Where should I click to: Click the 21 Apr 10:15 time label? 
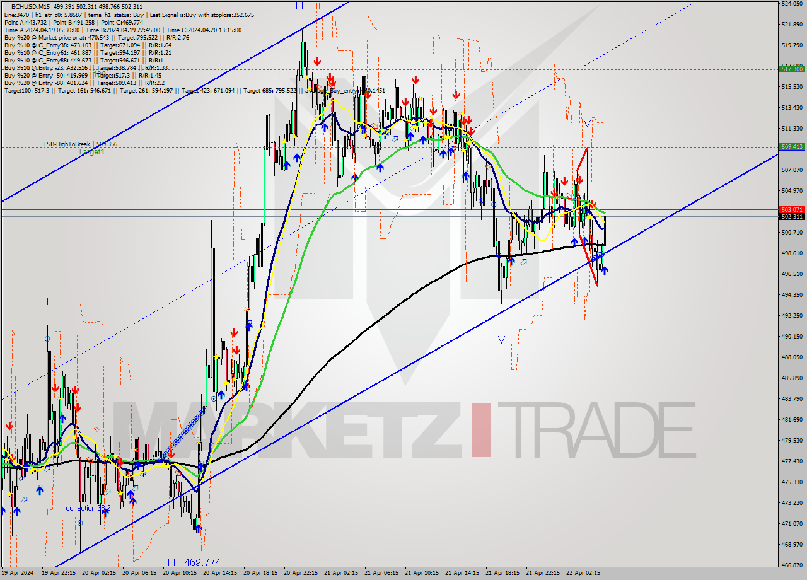422,574
